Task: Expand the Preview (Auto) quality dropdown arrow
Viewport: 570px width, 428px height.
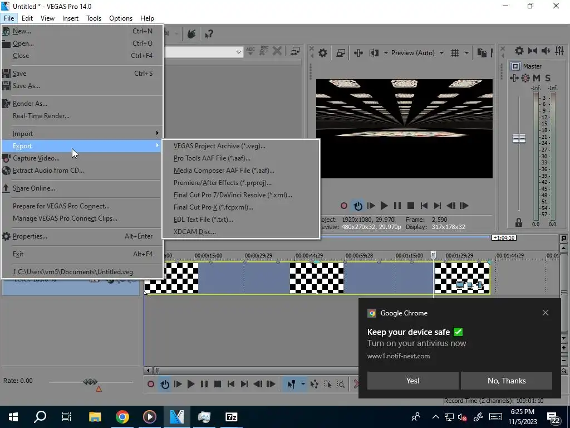Action: tap(441, 53)
